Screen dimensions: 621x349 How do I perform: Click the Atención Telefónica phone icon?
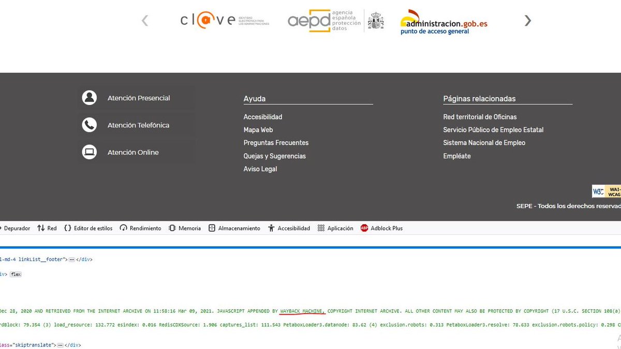coord(90,125)
